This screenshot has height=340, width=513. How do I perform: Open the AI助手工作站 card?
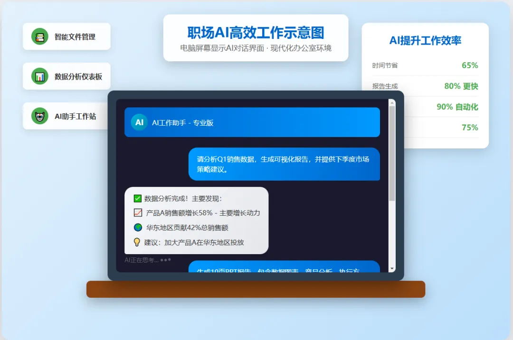pos(66,116)
